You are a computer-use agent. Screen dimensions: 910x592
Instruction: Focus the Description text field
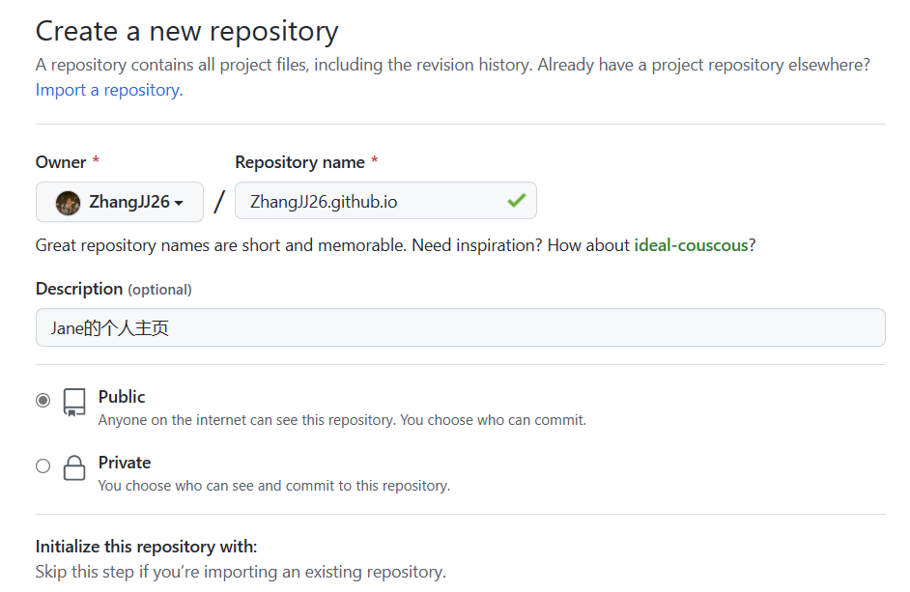[x=460, y=327]
